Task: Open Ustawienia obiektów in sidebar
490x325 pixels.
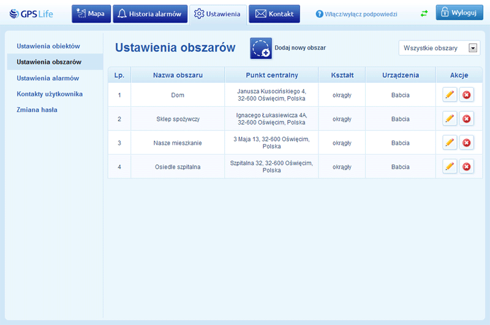Action: 48,46
